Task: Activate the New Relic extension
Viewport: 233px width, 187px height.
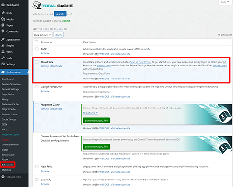Action: 45,171
